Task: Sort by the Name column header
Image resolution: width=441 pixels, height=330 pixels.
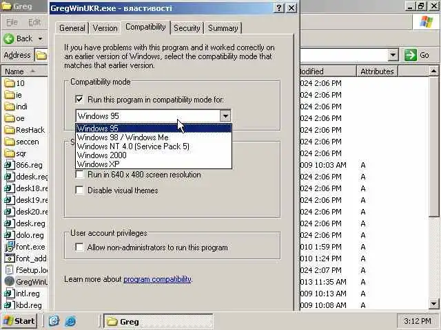Action: click(x=25, y=71)
